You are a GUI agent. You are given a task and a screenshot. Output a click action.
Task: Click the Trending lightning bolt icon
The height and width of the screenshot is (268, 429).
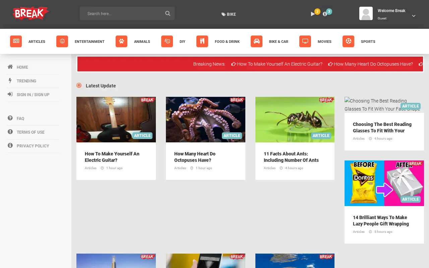tap(10, 81)
